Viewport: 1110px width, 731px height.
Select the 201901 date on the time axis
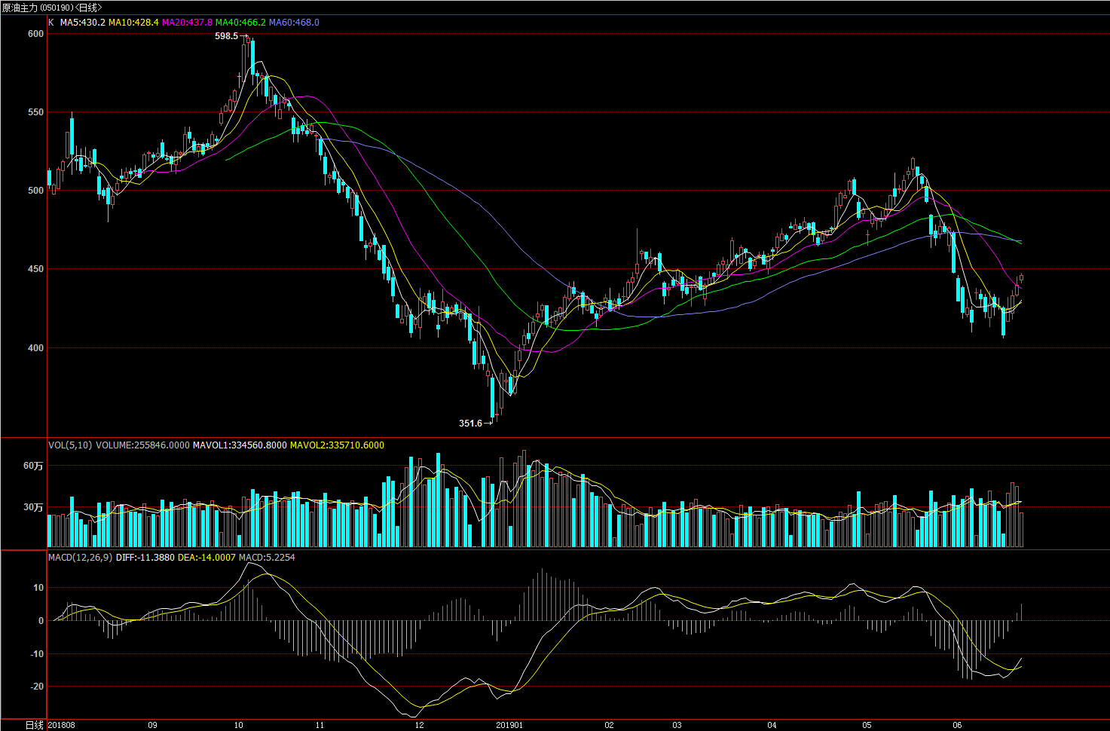pyautogui.click(x=509, y=725)
